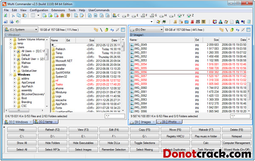Click the colorful palette icon in toolbar
The width and height of the screenshot is (255, 161).
[215, 22]
